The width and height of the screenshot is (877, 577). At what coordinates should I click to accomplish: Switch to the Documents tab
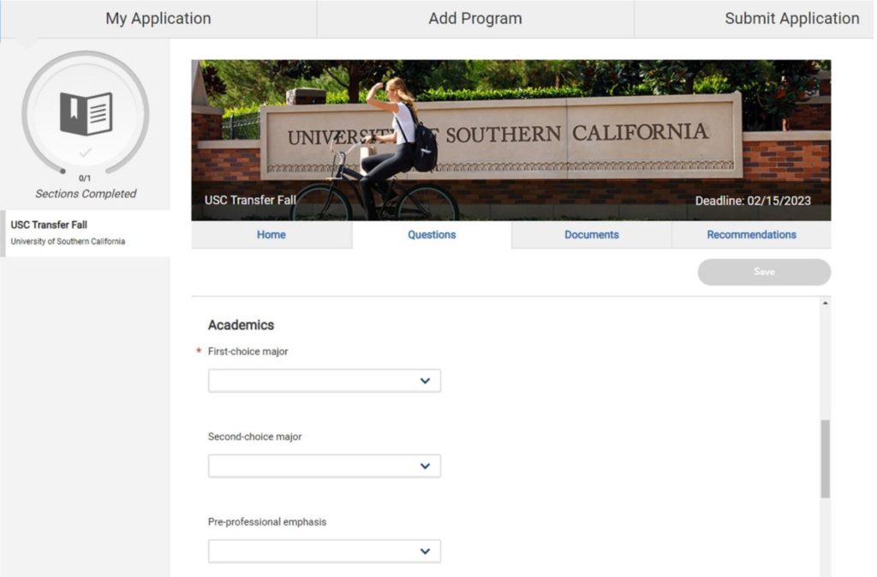(592, 235)
